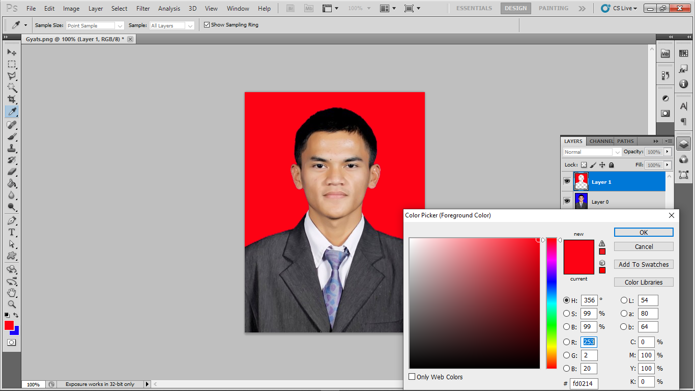
Task: Open the Mini Bridge panel icon
Action: pos(665,53)
